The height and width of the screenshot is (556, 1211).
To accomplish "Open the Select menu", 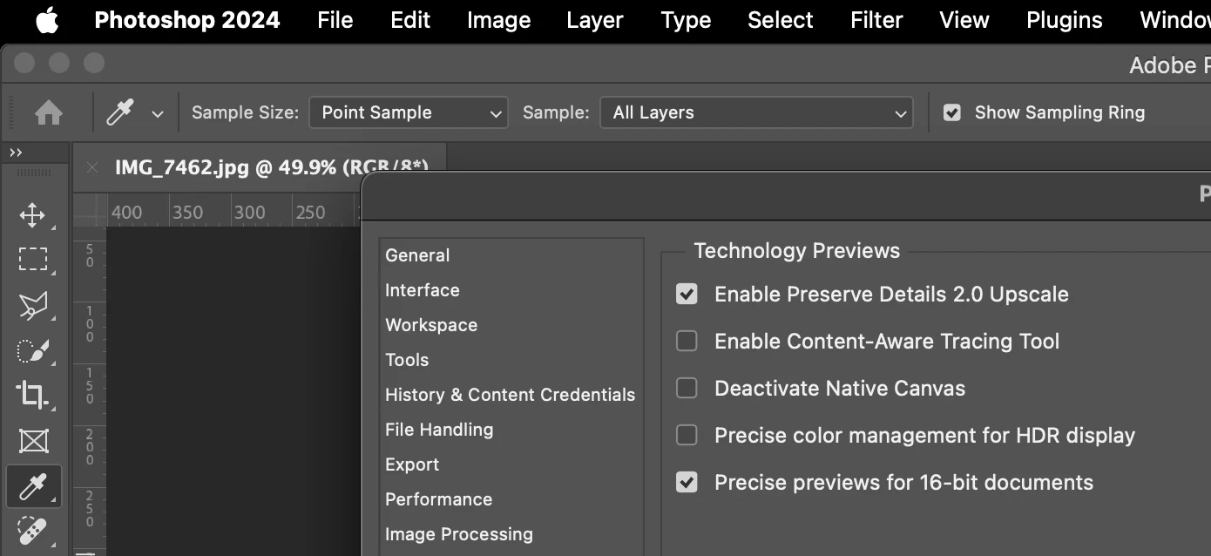I will 781,20.
